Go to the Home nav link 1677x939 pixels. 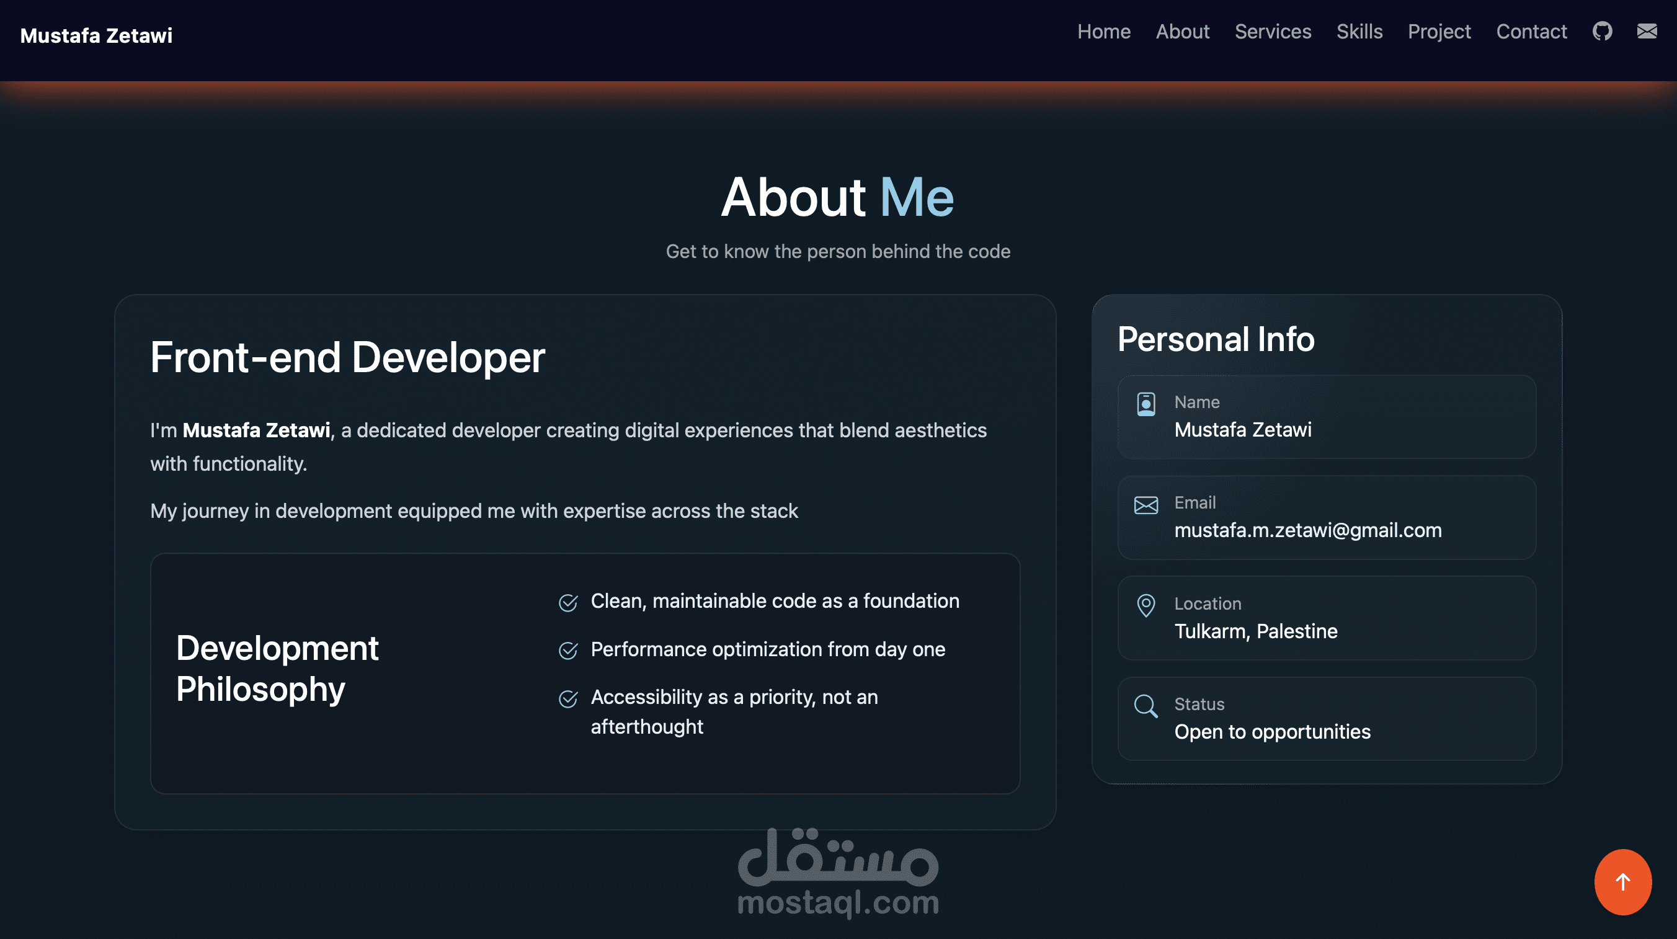pos(1103,32)
